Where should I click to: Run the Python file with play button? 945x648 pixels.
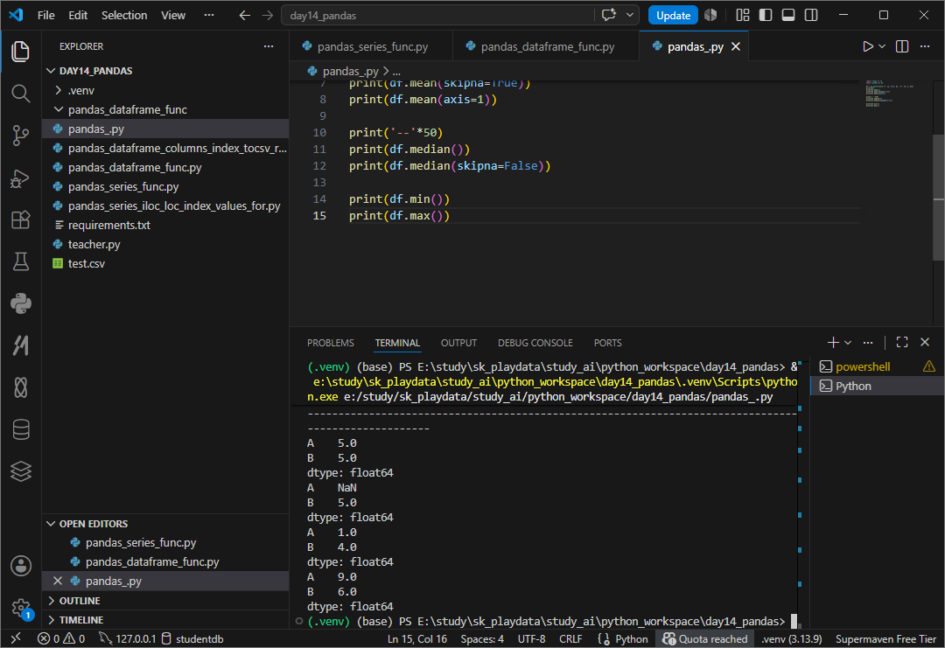coord(867,46)
